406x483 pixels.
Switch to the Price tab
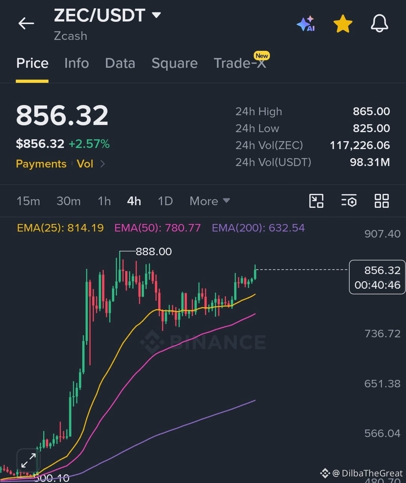[32, 63]
